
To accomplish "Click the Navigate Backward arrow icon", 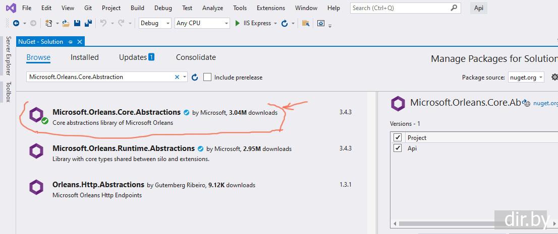I will [x=16, y=23].
